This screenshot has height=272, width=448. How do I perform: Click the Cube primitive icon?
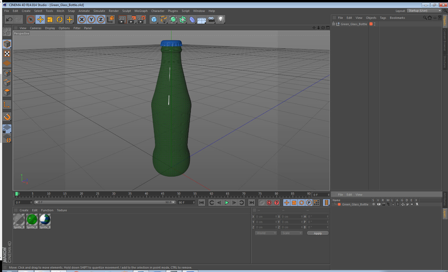click(154, 19)
